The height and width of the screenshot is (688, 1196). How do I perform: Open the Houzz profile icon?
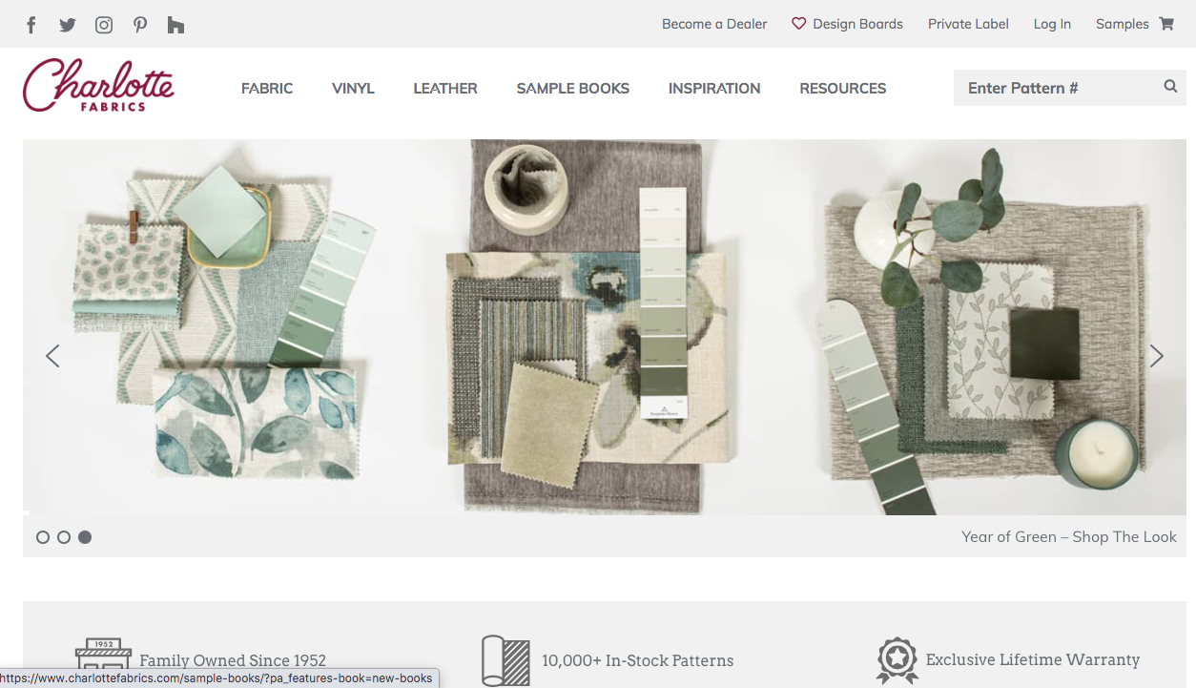175,24
